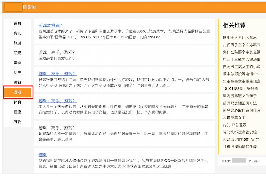Browse the 美食 category
Screen dimensions: 266x177
point(18,63)
